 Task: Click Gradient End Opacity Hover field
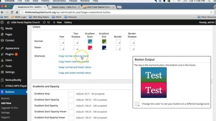(x=71, y=118)
